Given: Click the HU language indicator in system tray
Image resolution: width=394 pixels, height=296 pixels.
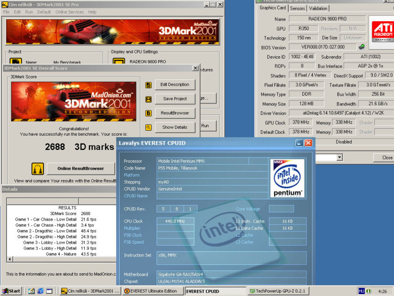Looking at the screenshot, I should point(361,291).
